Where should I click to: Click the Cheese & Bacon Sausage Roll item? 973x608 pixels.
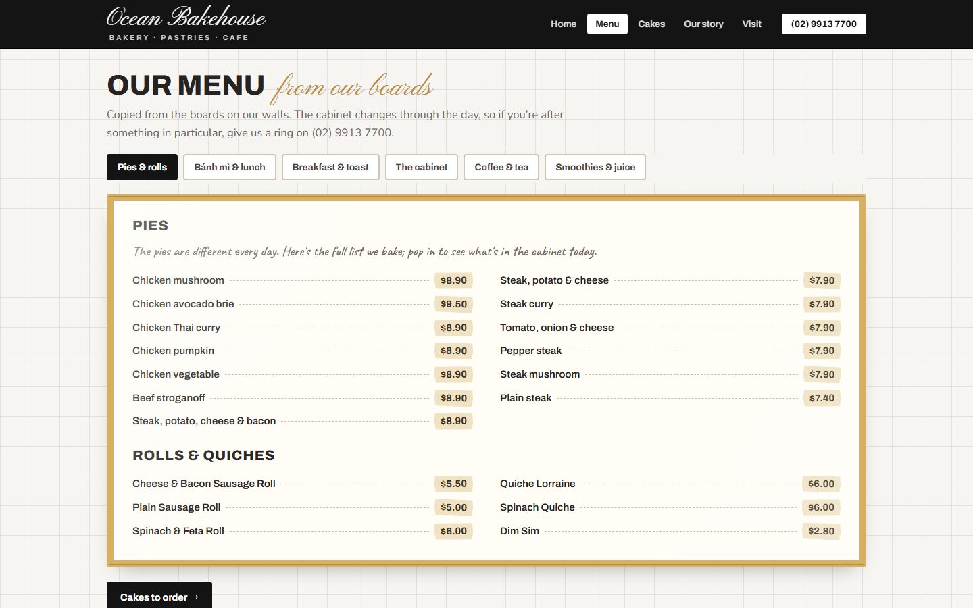(303, 484)
